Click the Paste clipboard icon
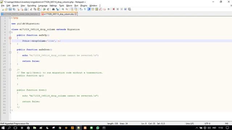The width and height of the screenshot is (232, 130). [39, 9]
